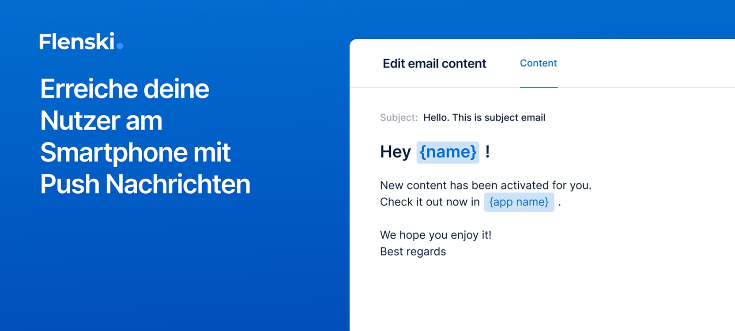Click the blue dot after Flenski
735x331 pixels.
pyautogui.click(x=120, y=46)
